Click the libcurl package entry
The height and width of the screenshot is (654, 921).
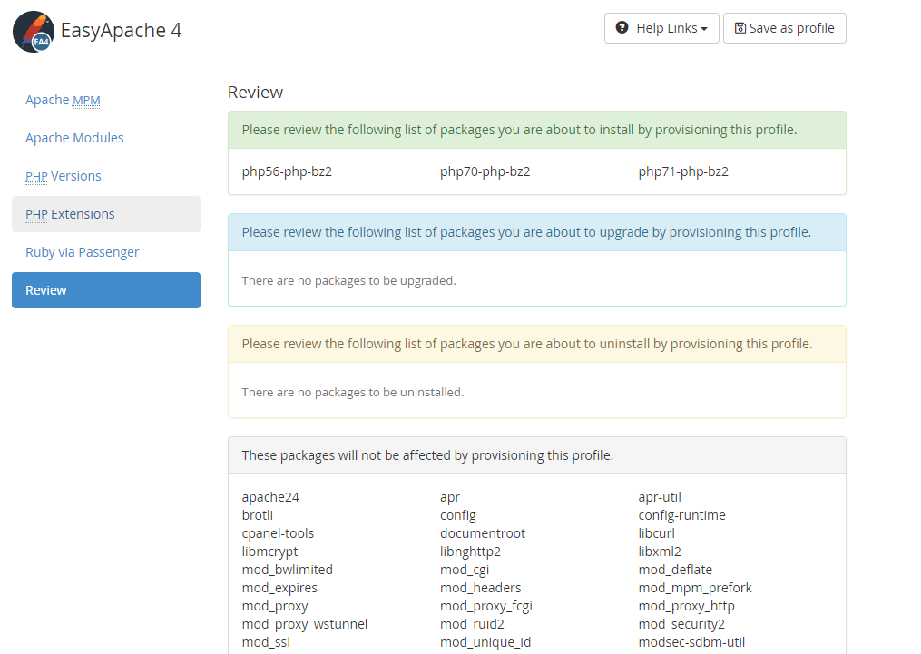click(x=657, y=533)
